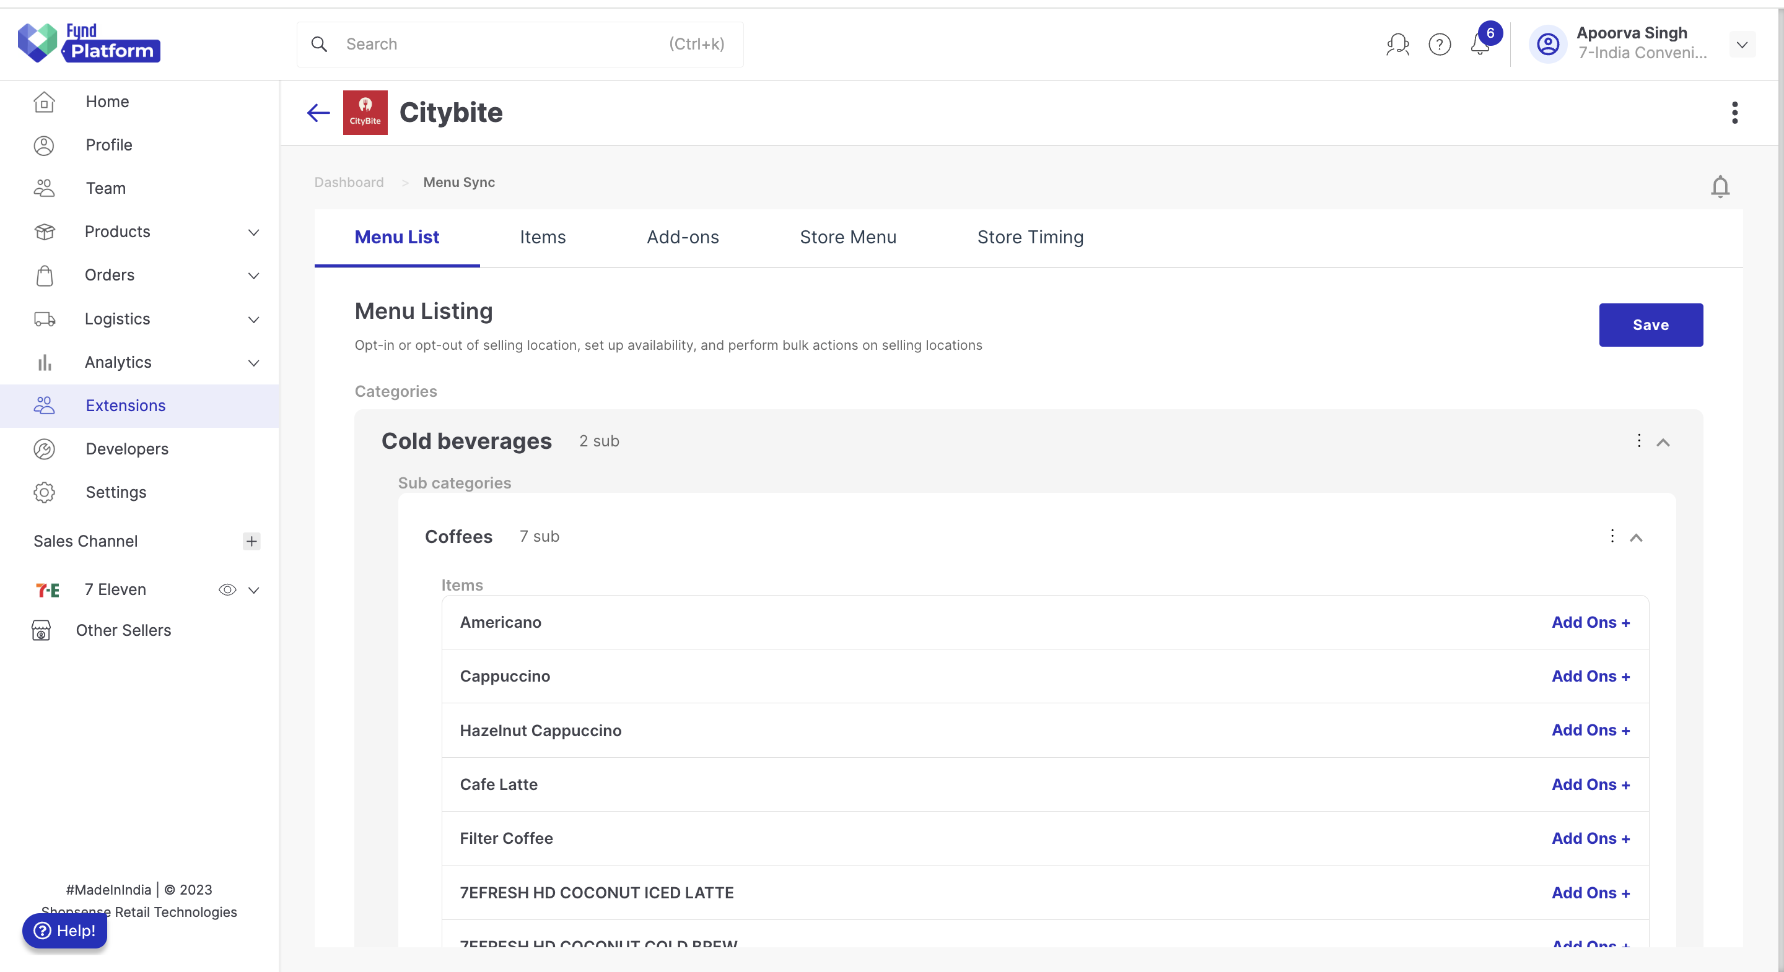Open the Help! chat button
This screenshot has width=1784, height=972.
pos(64,931)
